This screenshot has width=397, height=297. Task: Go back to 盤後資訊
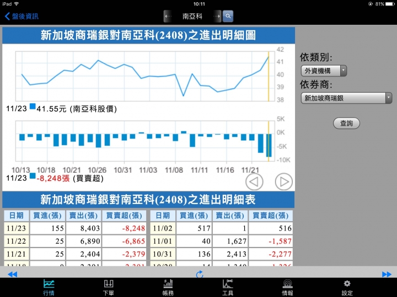tap(22, 16)
